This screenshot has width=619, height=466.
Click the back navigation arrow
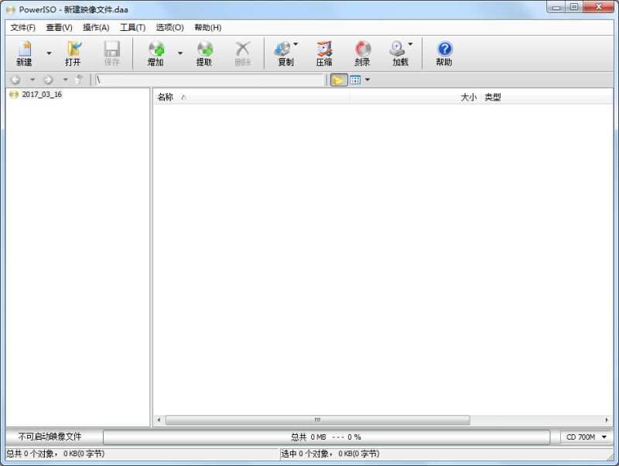pyautogui.click(x=17, y=79)
